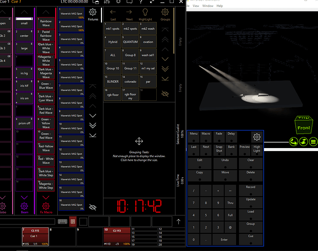Toggle the Fade key on the keypad
The width and height of the screenshot is (318, 251).
219,137
